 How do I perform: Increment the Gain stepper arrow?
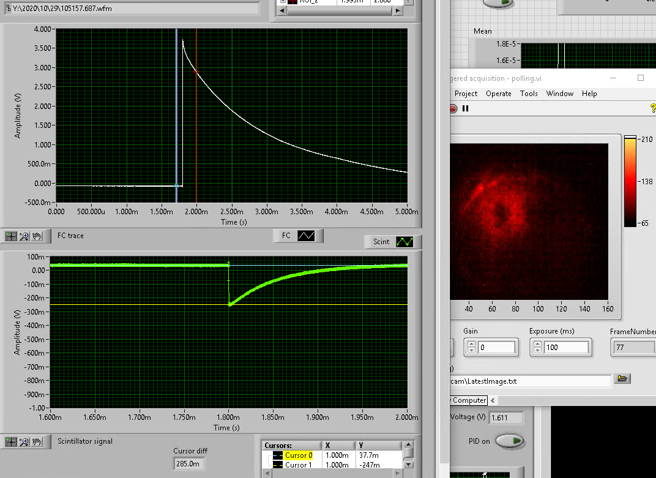471,344
